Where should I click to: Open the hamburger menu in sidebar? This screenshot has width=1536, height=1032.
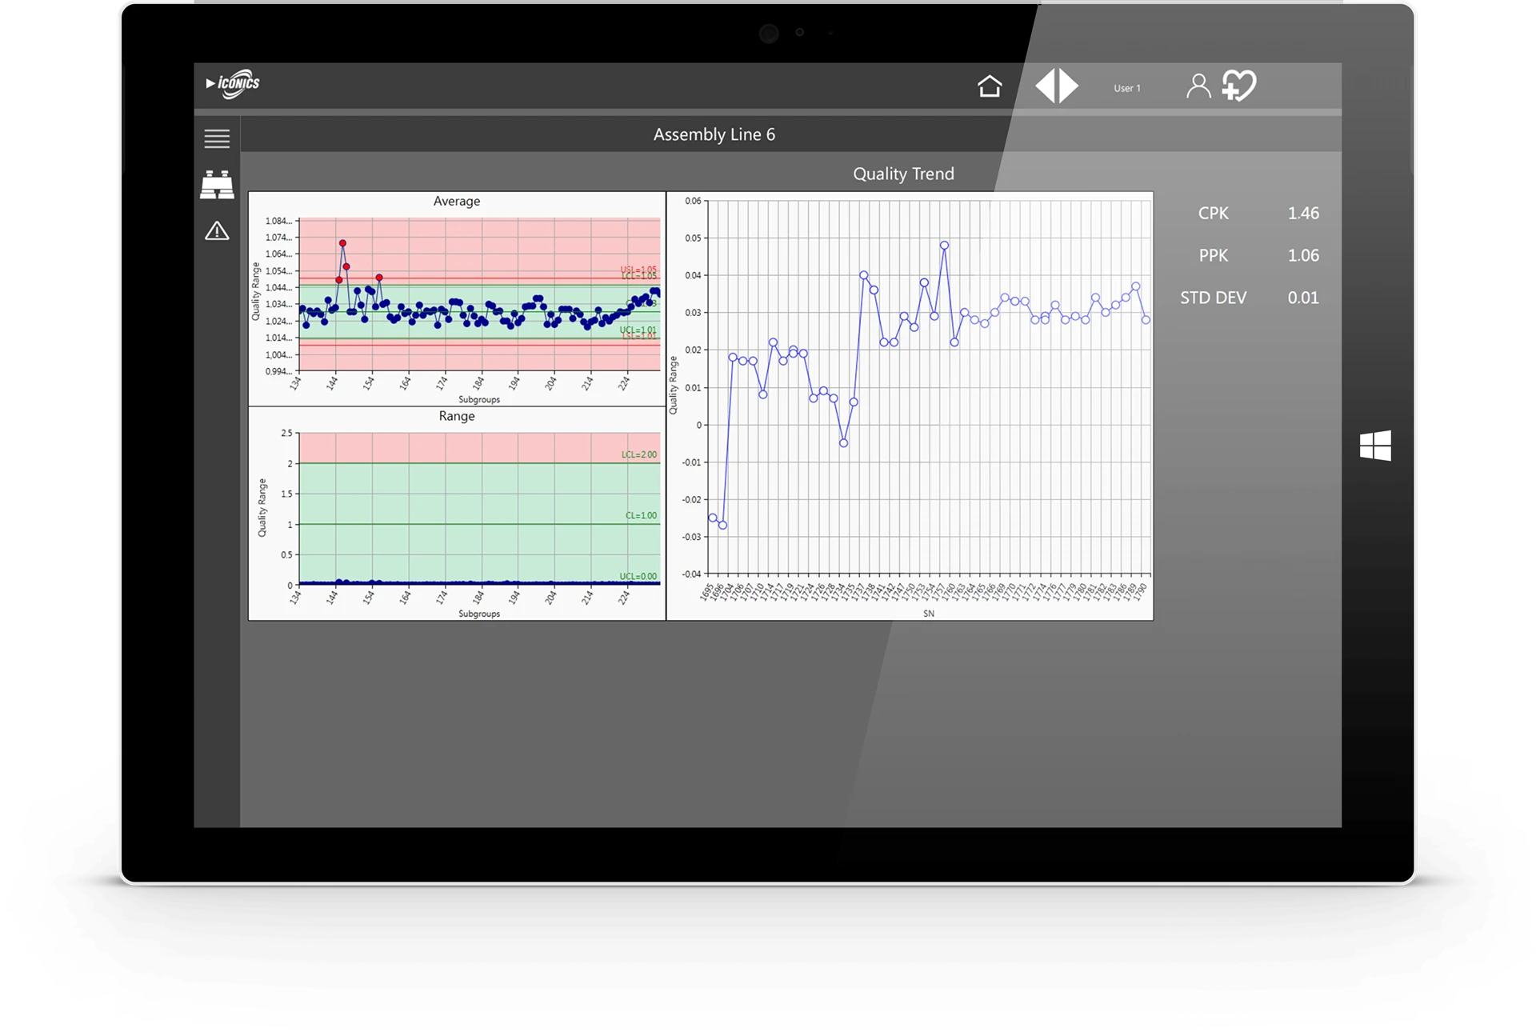point(217,138)
